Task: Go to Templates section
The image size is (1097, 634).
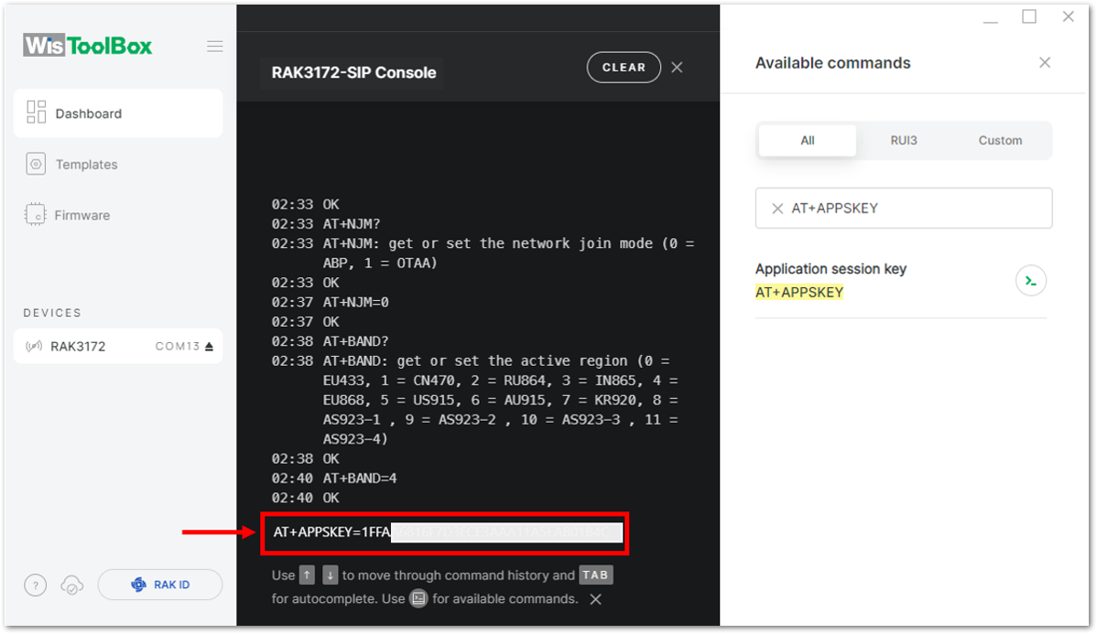Action: coord(87,165)
